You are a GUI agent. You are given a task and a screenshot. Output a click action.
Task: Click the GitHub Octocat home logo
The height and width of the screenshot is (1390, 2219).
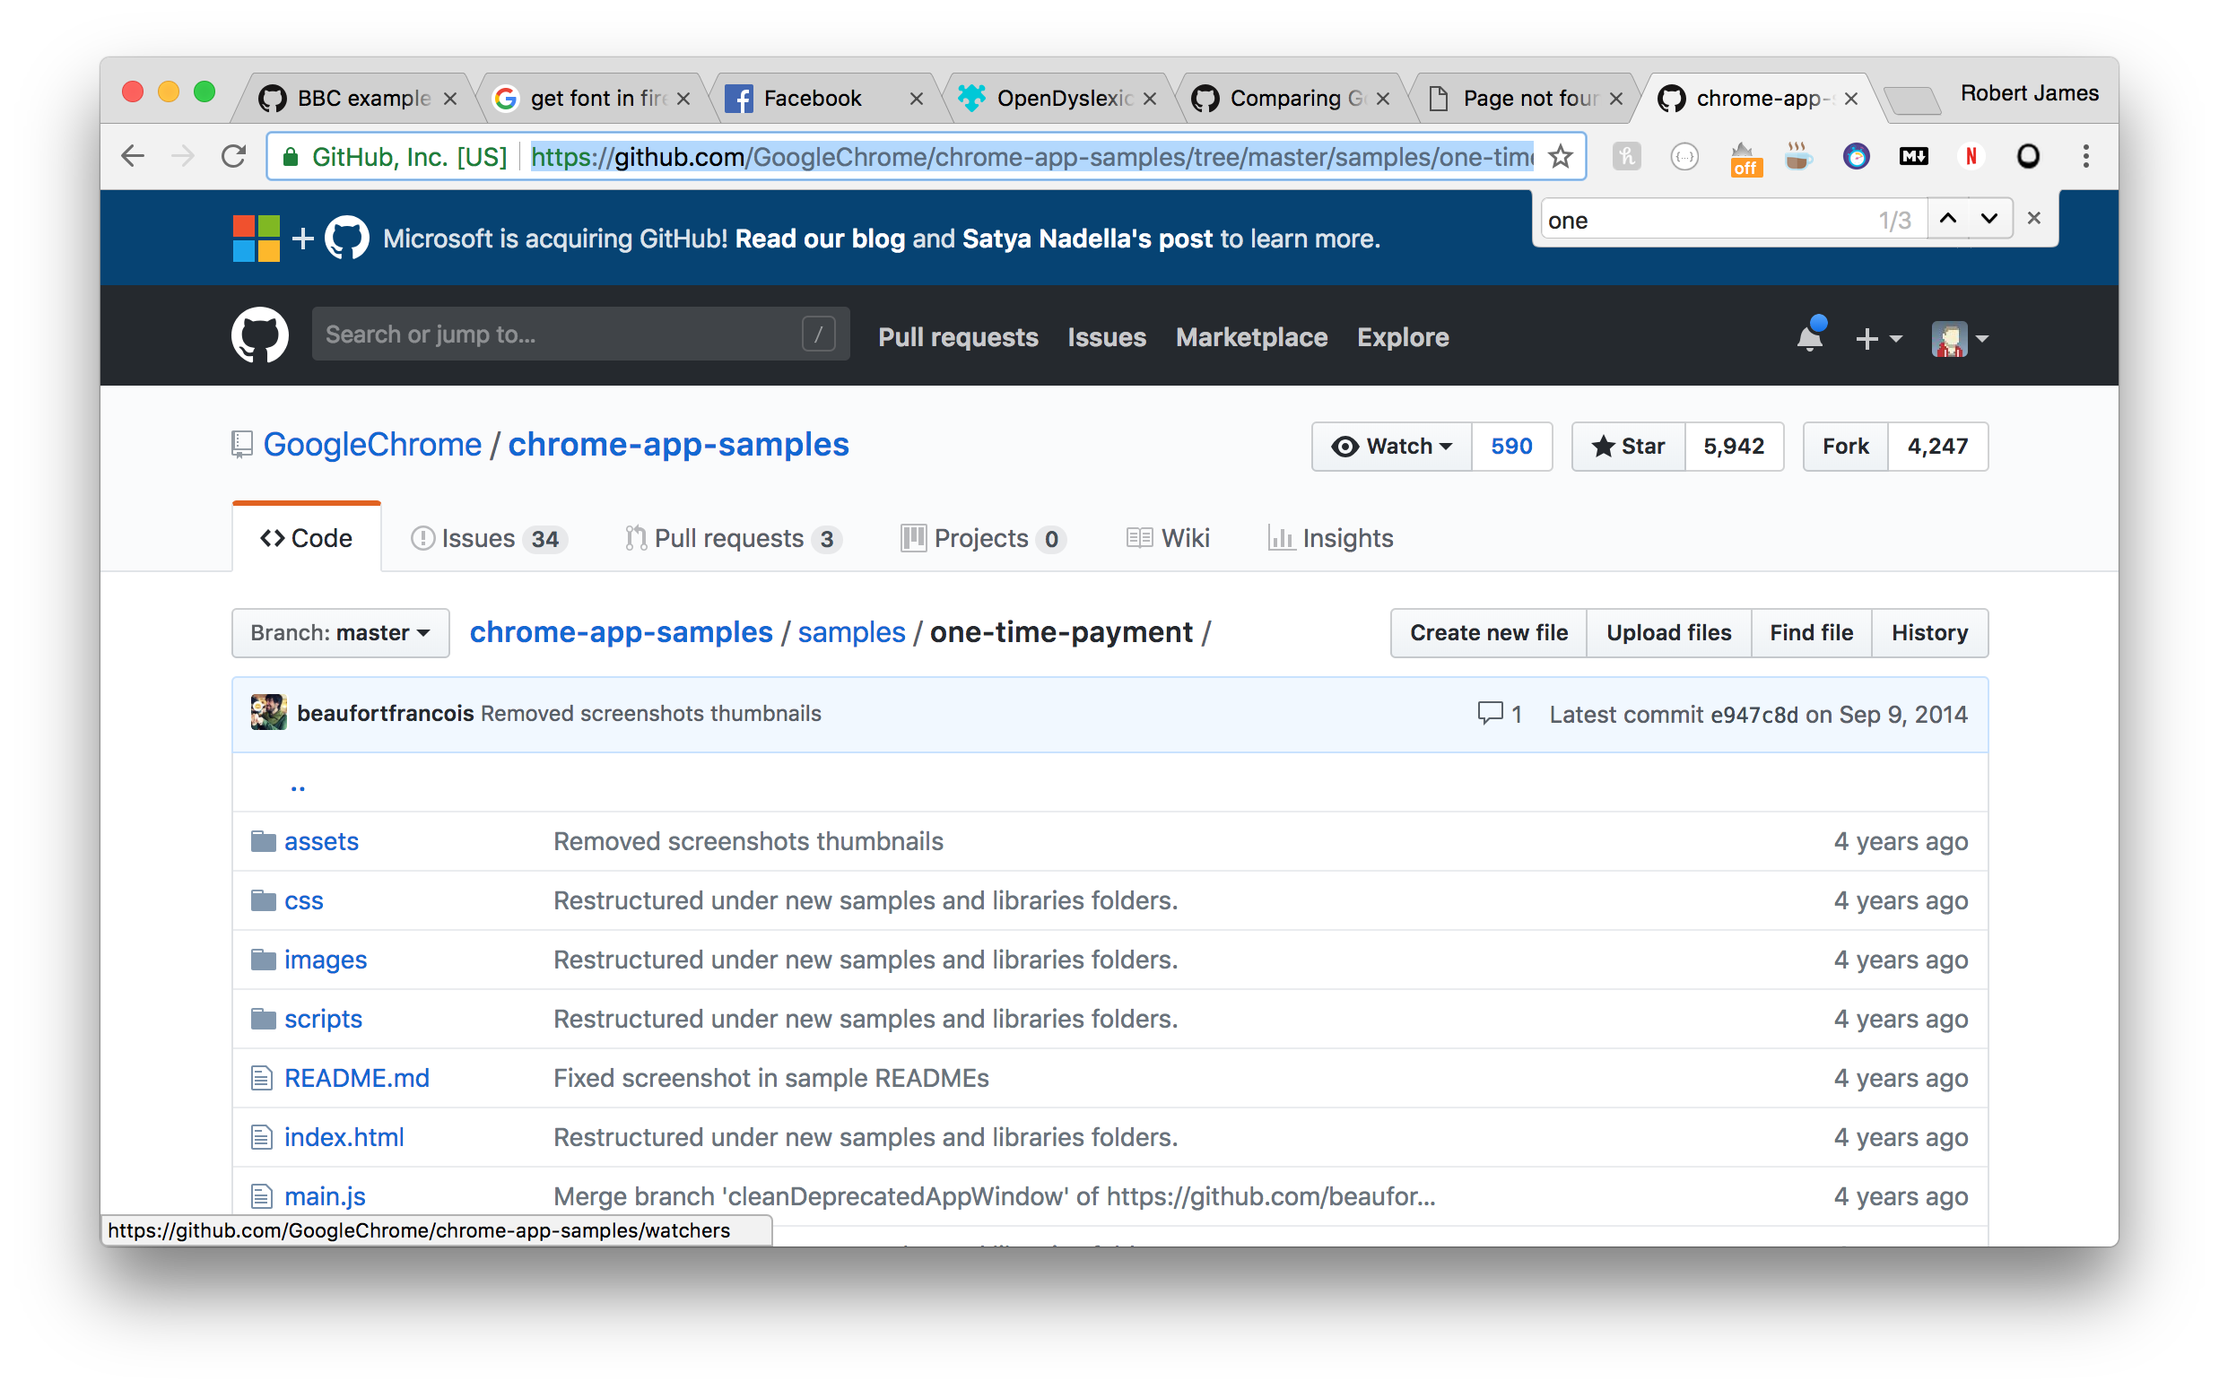pos(259,335)
